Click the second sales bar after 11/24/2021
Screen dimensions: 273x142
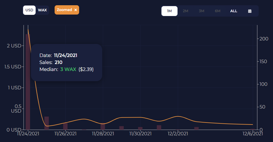click(46, 123)
